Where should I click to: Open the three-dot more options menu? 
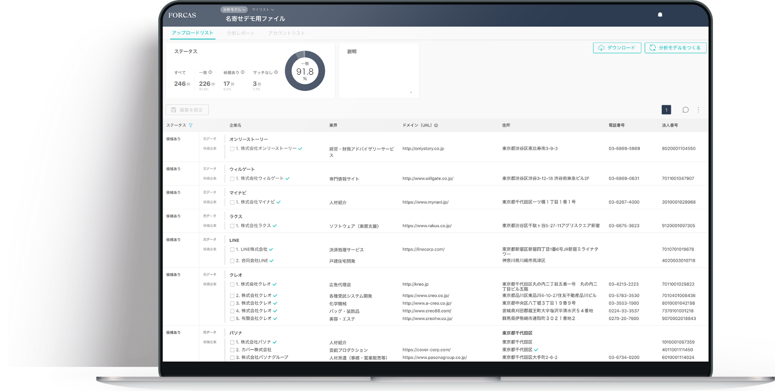(698, 110)
